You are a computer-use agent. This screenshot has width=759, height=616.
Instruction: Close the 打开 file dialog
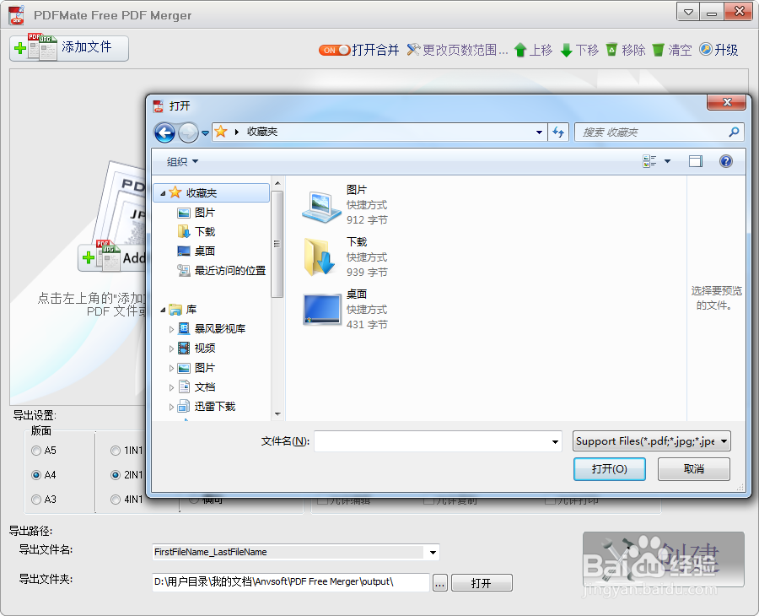[x=727, y=102]
